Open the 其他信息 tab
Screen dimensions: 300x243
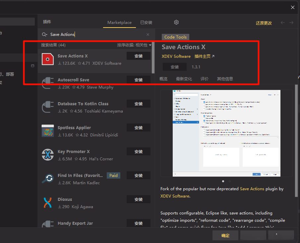point(225,79)
